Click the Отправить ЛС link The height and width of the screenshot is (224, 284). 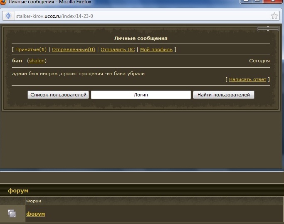[118, 49]
